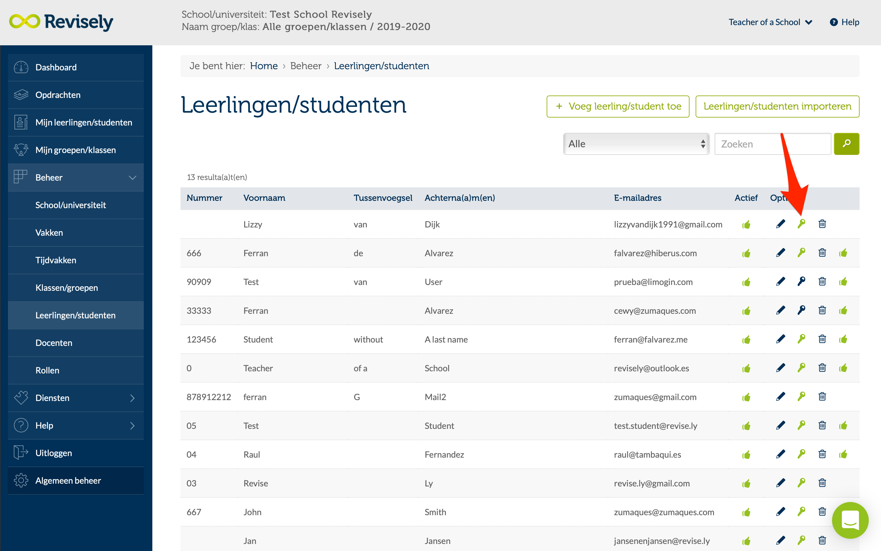Toggle active status thumbs-up for Test van User
This screenshot has width=881, height=551.
[x=746, y=281]
